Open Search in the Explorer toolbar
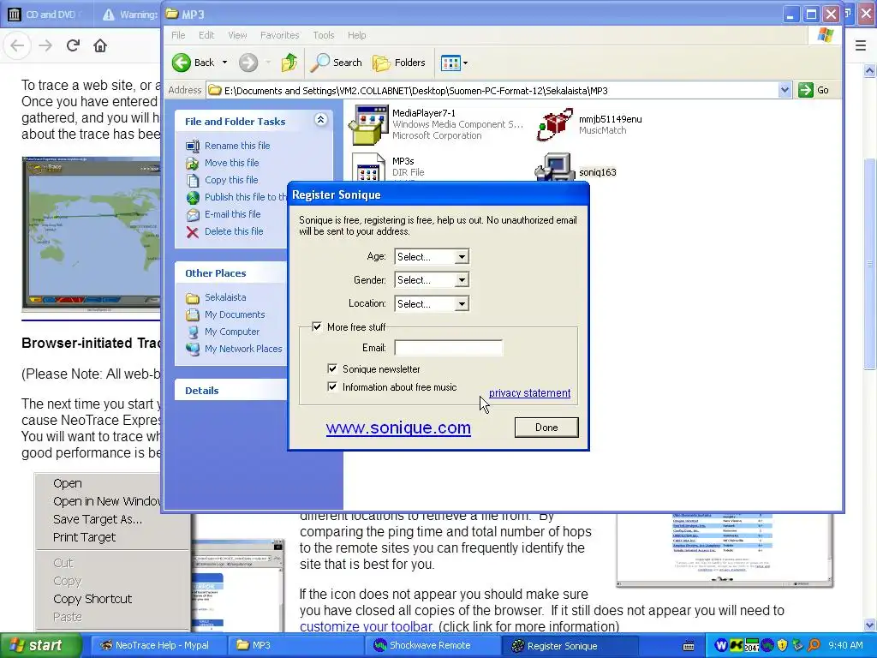This screenshot has width=877, height=658. click(337, 63)
